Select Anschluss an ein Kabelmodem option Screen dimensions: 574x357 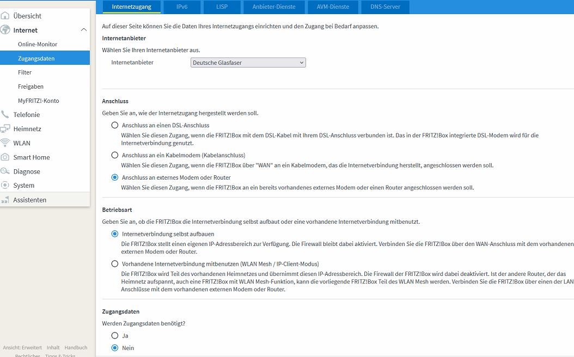coord(114,155)
